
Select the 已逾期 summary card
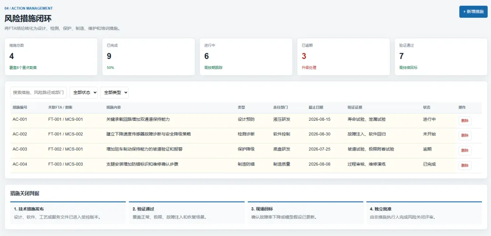(344, 57)
